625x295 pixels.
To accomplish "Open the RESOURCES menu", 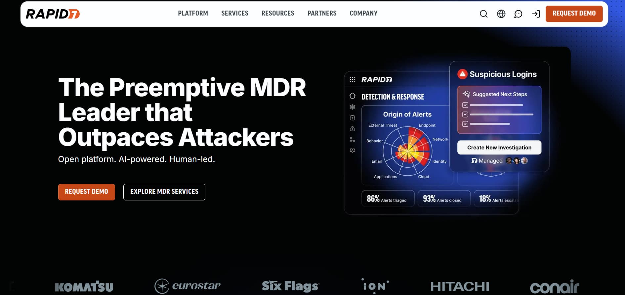I will tap(278, 13).
